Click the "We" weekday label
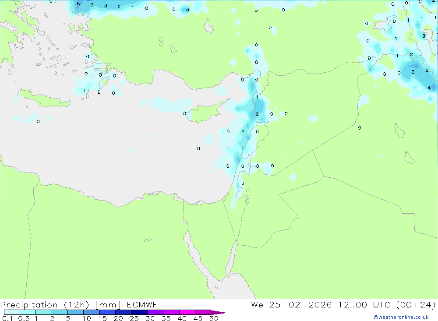This screenshot has height=321, width=438. (x=257, y=304)
